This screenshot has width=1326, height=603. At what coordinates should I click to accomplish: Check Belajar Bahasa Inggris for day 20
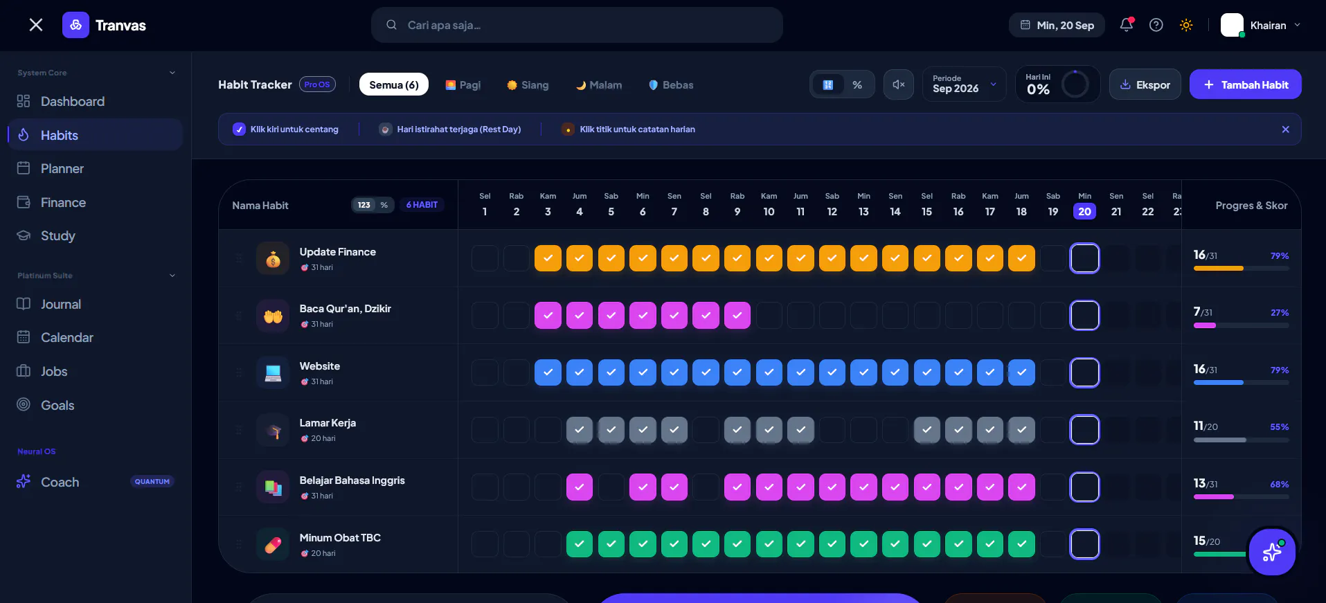click(x=1084, y=487)
